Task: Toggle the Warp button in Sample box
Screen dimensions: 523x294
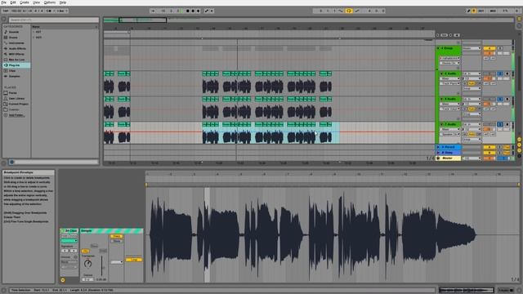Action: tap(116, 236)
